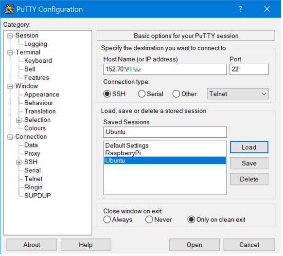Select the Terminal category
This screenshot has height=256, width=283.
28,53
